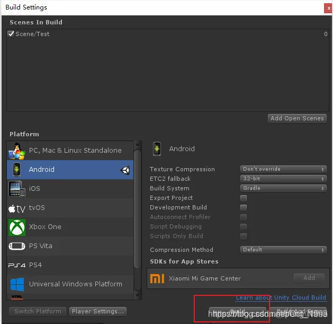Toggle the Script Debugging checkbox

[244, 226]
